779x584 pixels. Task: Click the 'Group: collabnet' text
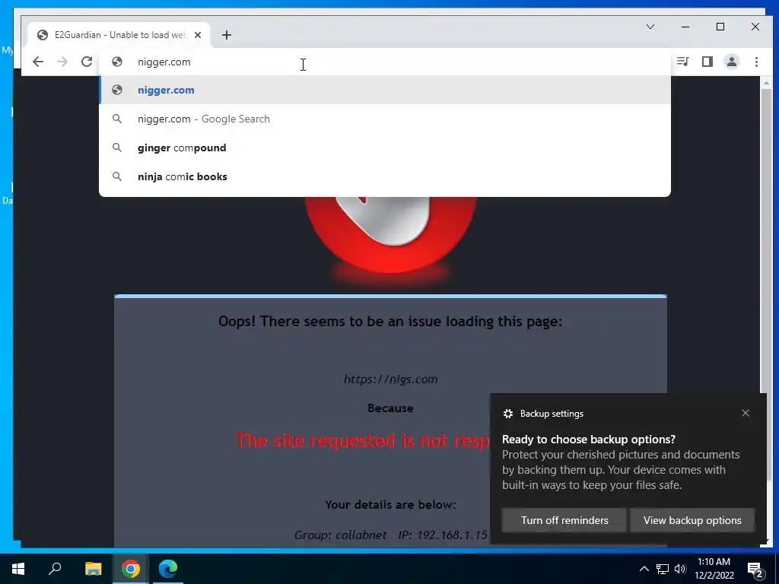click(x=340, y=535)
